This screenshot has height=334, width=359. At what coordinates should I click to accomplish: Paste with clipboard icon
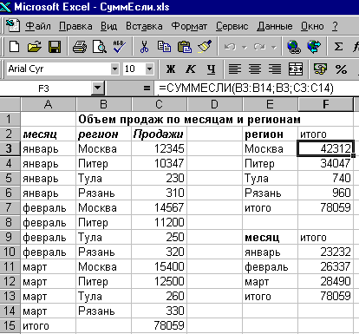click(185, 46)
